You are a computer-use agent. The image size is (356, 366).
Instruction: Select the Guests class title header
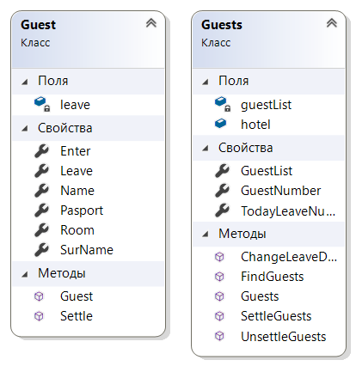pyautogui.click(x=222, y=25)
